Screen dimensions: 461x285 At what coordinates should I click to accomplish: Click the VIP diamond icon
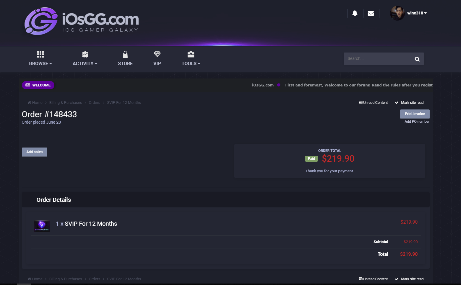point(157,54)
